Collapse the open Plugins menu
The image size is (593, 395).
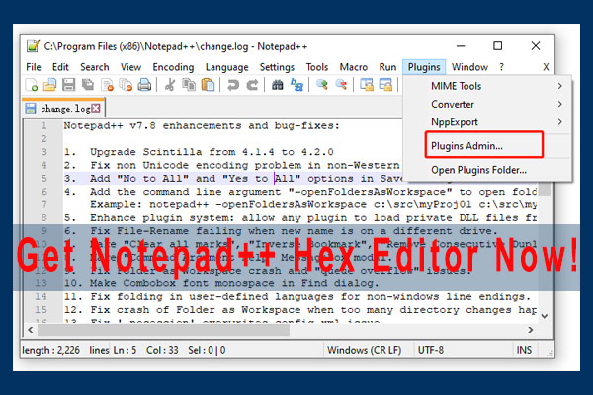tap(424, 67)
